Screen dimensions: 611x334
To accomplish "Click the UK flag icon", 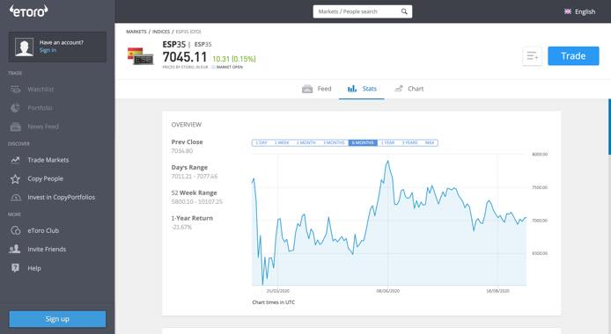I will 568,11.
